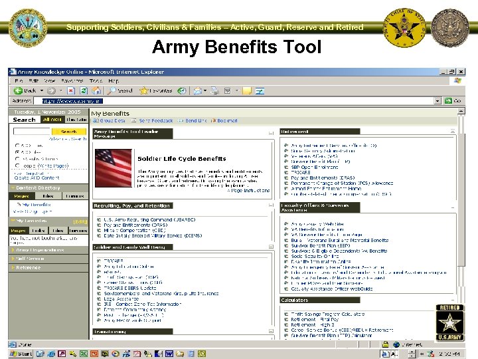This screenshot has height=359, width=478.
Task: Open the Favorites star in the toolbar
Action: pyautogui.click(x=143, y=90)
